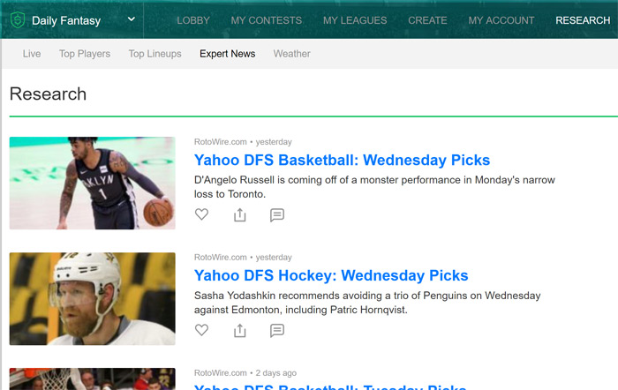Open MY ACCOUNT navigation item
Image resolution: width=618 pixels, height=390 pixels.
click(501, 20)
